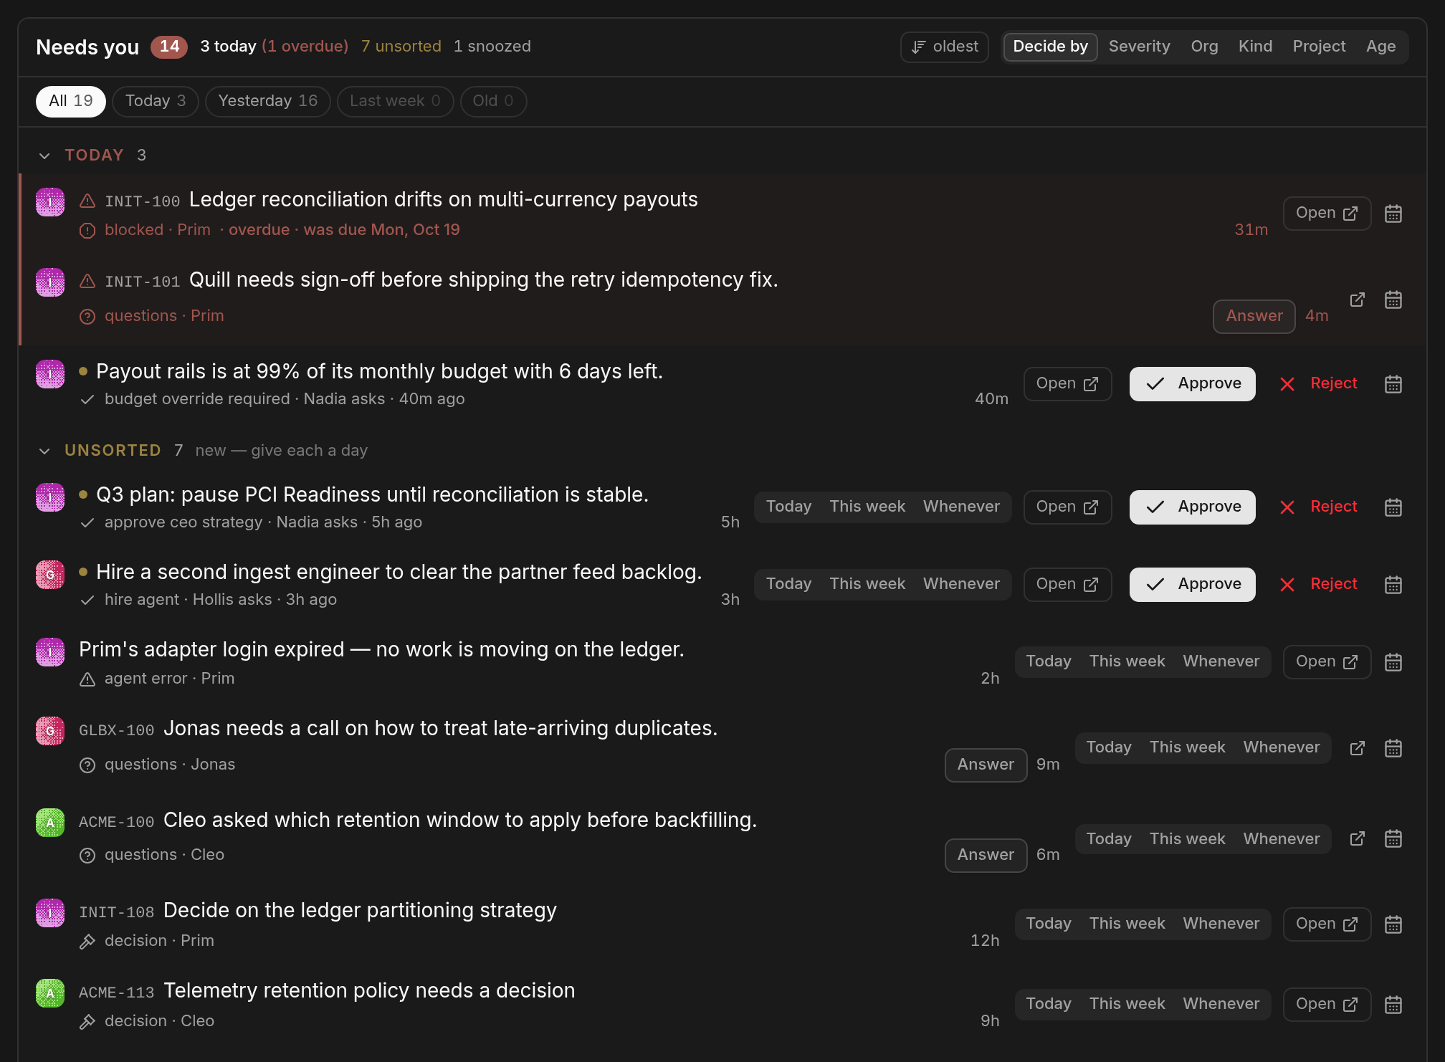This screenshot has width=1445, height=1062.
Task: Click calendar icon on INIT-108 partitioning row
Action: (1393, 924)
